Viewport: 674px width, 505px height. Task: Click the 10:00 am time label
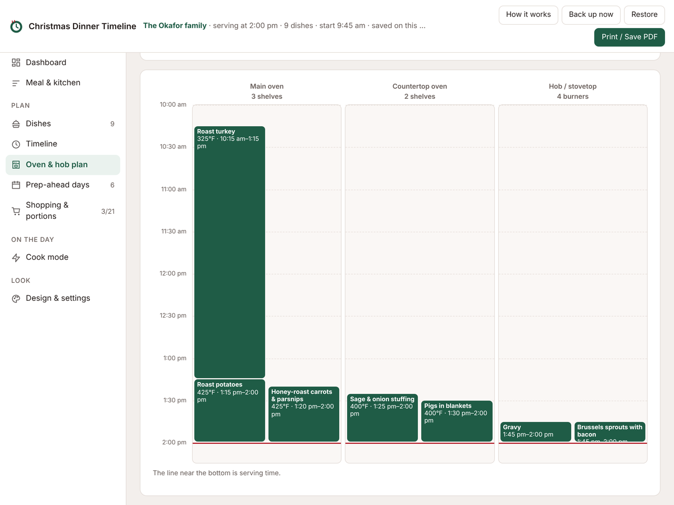coord(173,105)
